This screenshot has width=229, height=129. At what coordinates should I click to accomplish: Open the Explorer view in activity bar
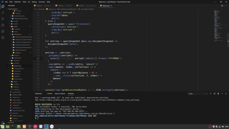pos(3,6)
